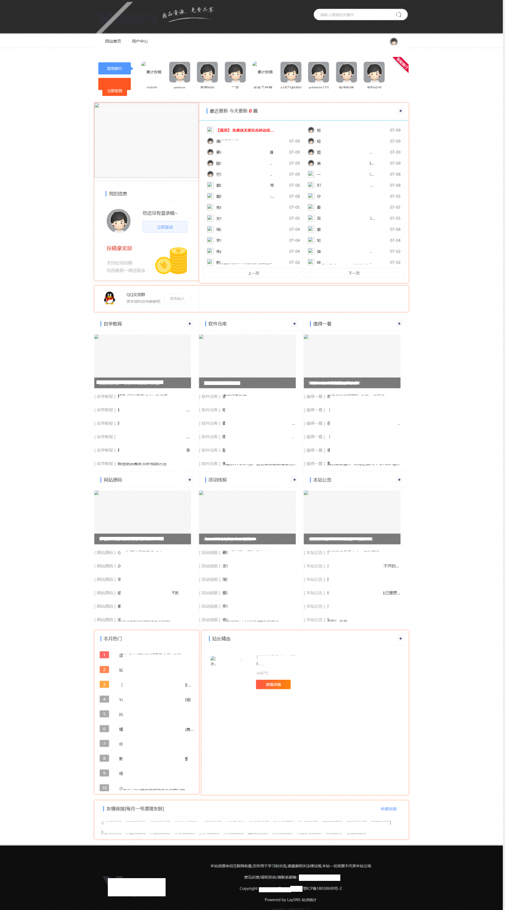Open emlog user's avatar in check-in ranking

tap(180, 72)
